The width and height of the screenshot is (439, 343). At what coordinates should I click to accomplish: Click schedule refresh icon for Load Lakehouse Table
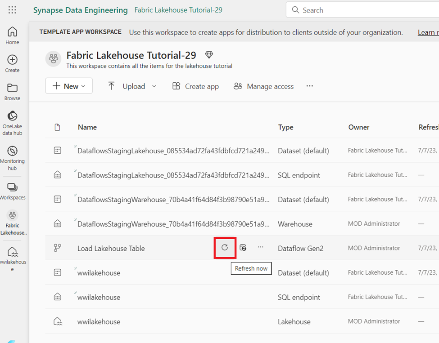pyautogui.click(x=243, y=247)
